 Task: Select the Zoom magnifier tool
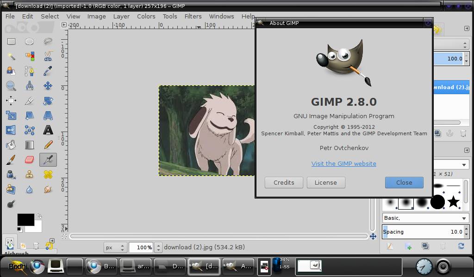point(11,86)
